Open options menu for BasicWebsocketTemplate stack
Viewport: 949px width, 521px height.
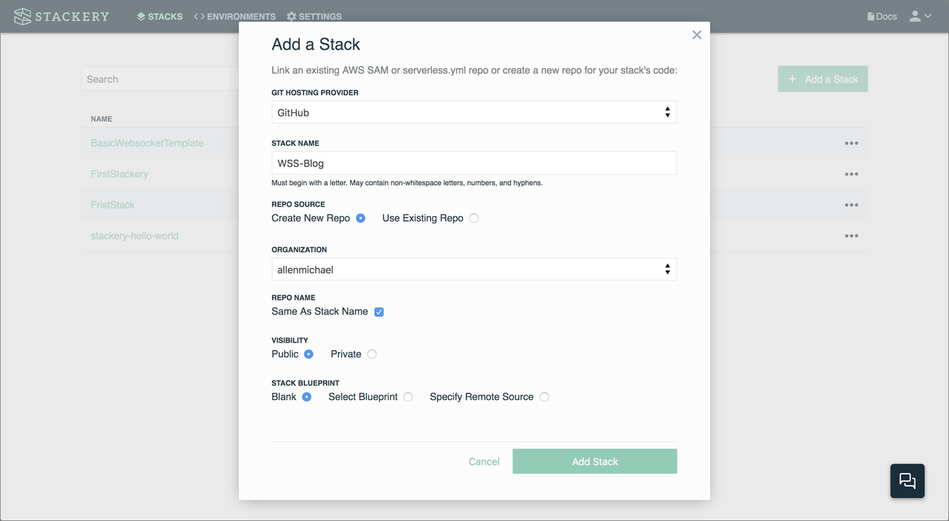tap(851, 143)
